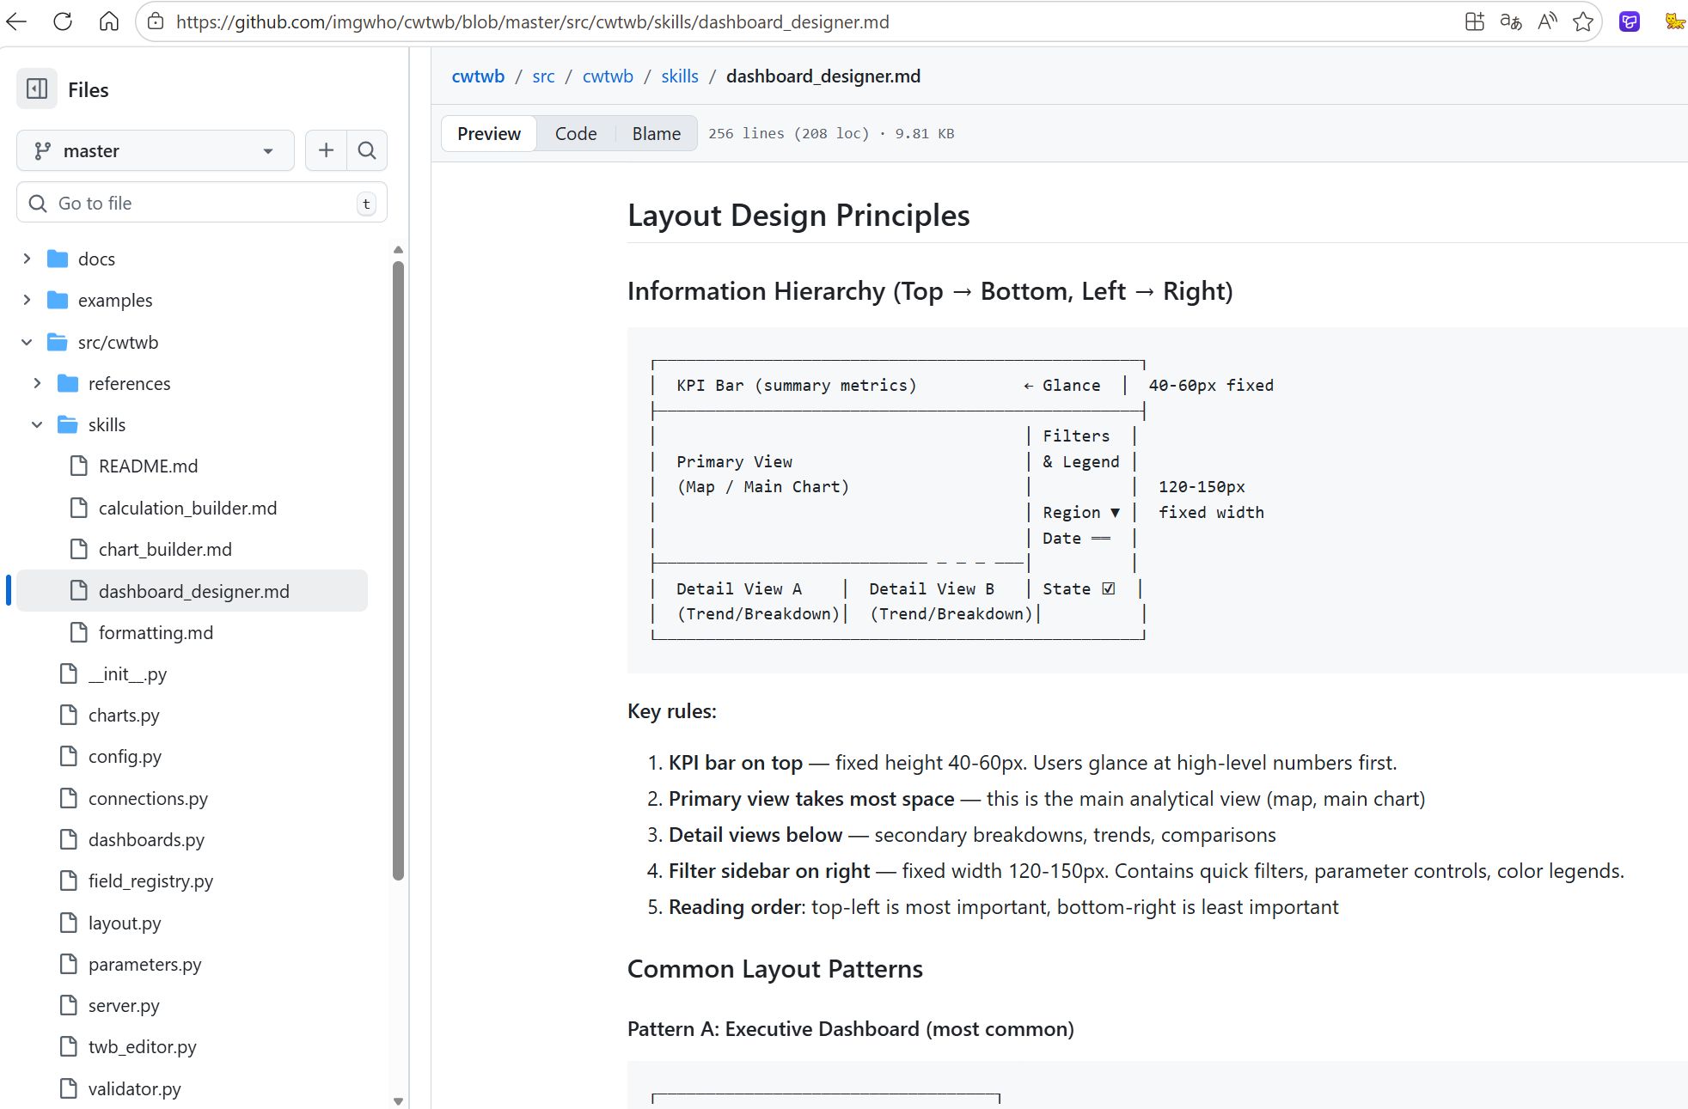
Task: Click file tree scroll down arrow
Action: [x=398, y=1100]
